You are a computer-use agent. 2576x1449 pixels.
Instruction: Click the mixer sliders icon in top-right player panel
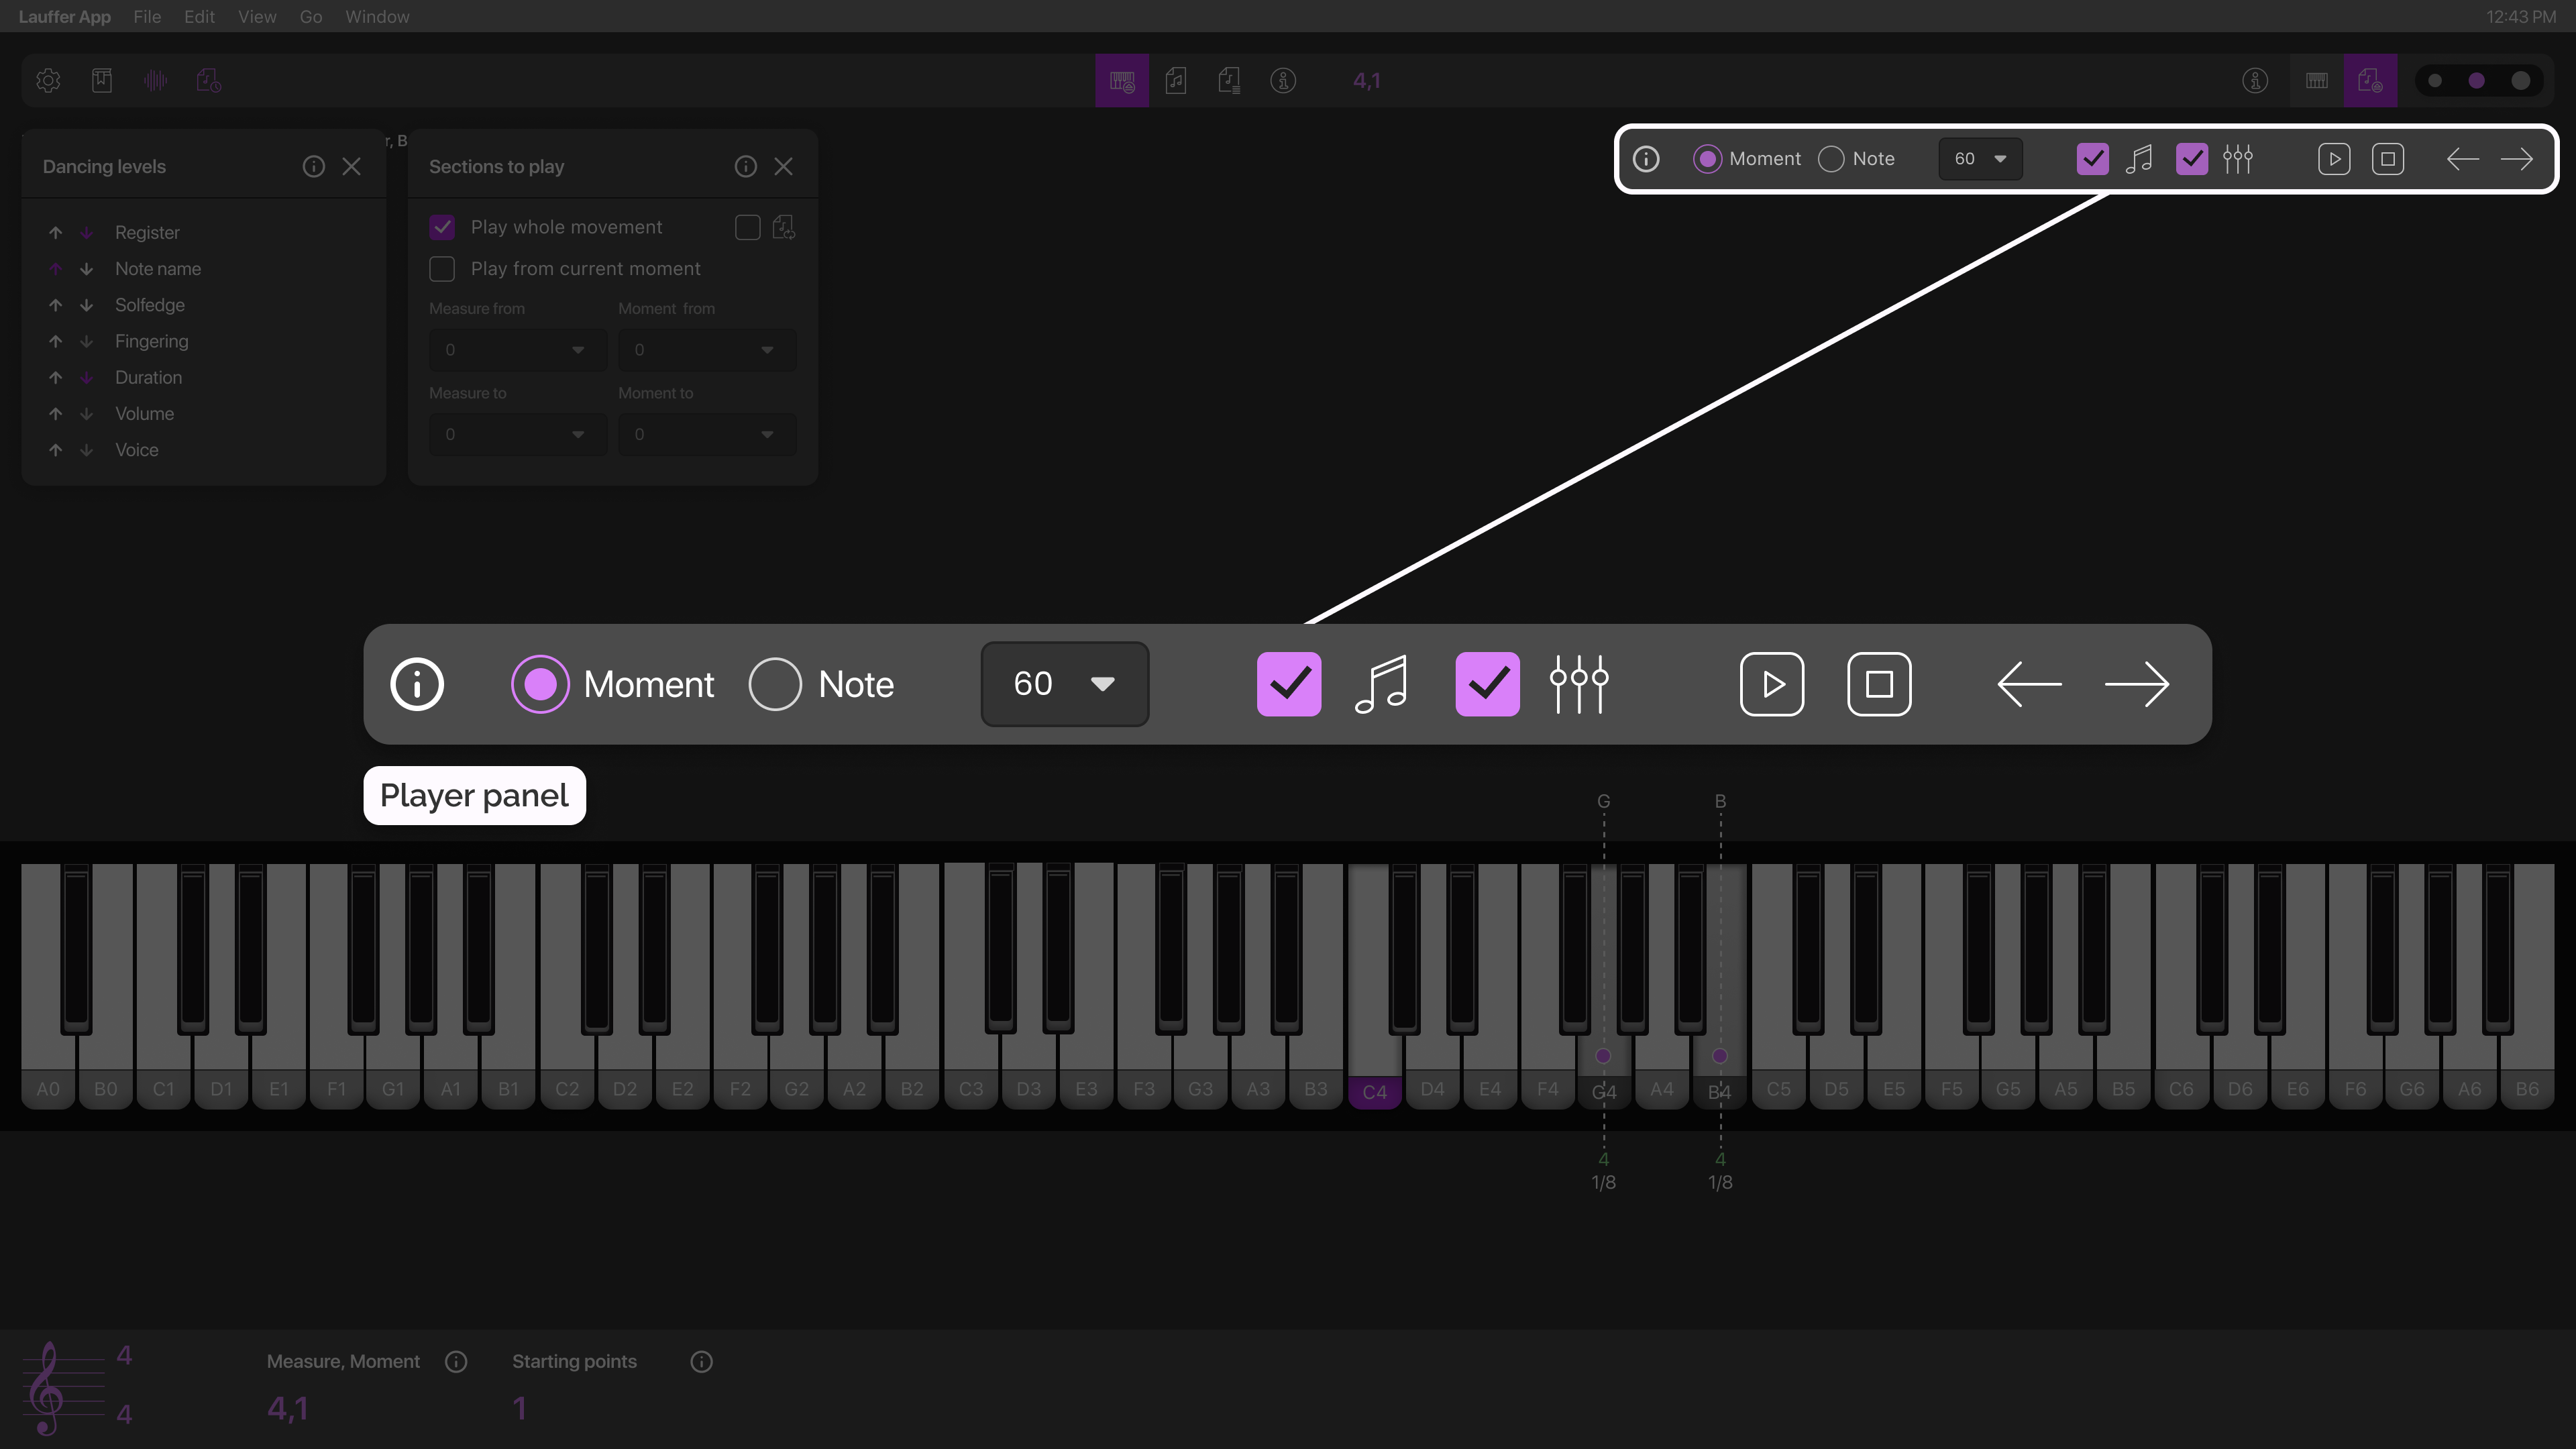click(x=2238, y=159)
